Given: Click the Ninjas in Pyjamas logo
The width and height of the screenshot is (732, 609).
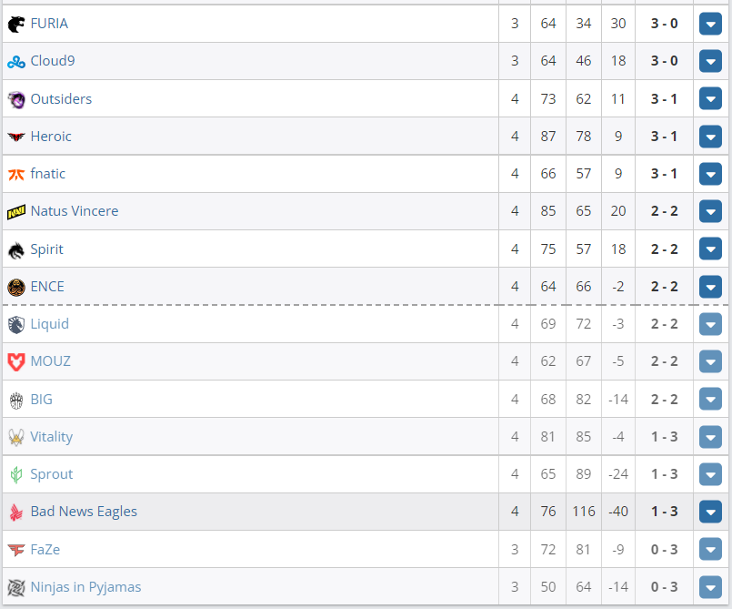Looking at the screenshot, I should click(15, 587).
